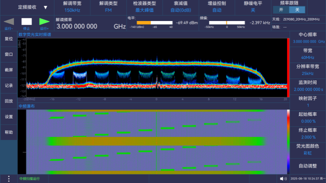Click the antenna ZE9080_20MHz_200MHz label
Screen dimensions: 326x183
coord(301,19)
